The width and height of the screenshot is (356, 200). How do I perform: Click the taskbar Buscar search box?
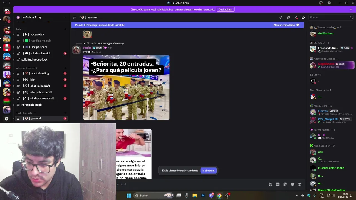[154, 196]
